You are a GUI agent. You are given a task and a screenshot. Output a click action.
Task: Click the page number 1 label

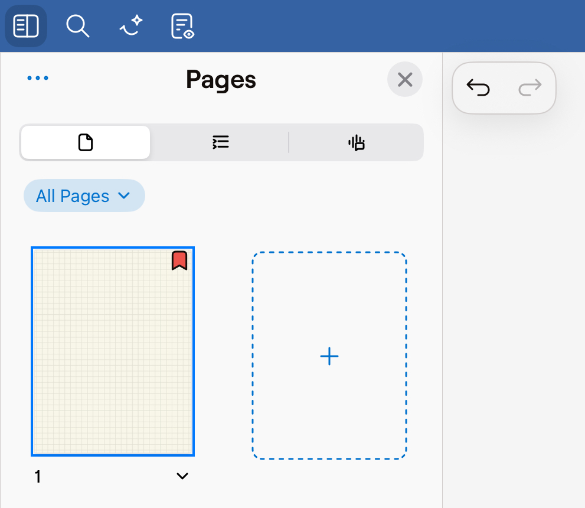38,477
